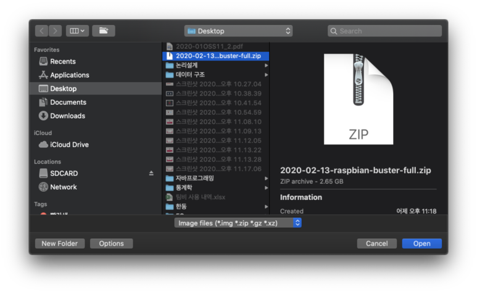Open iCloud Drive in the sidebar
This screenshot has height=293, width=477.
click(x=96, y=145)
